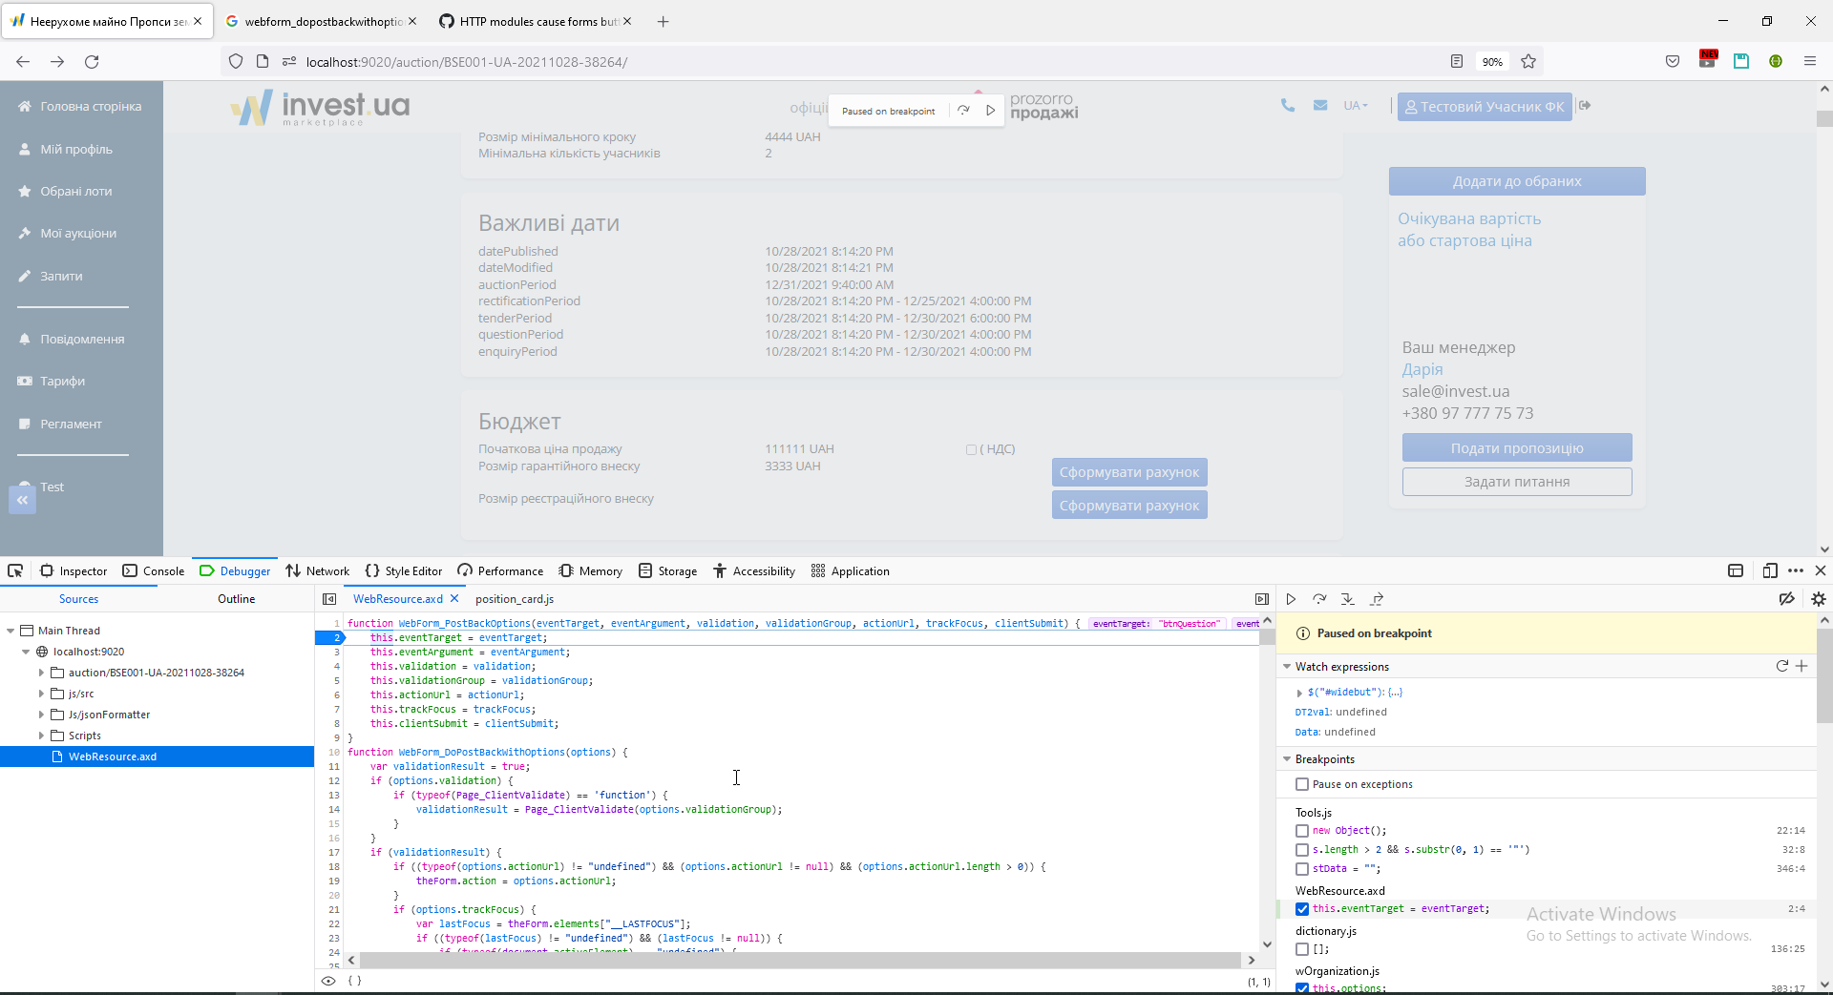Expand the Js/jsonFormatter folder
Screen dimensions: 1833x995
pos(41,715)
